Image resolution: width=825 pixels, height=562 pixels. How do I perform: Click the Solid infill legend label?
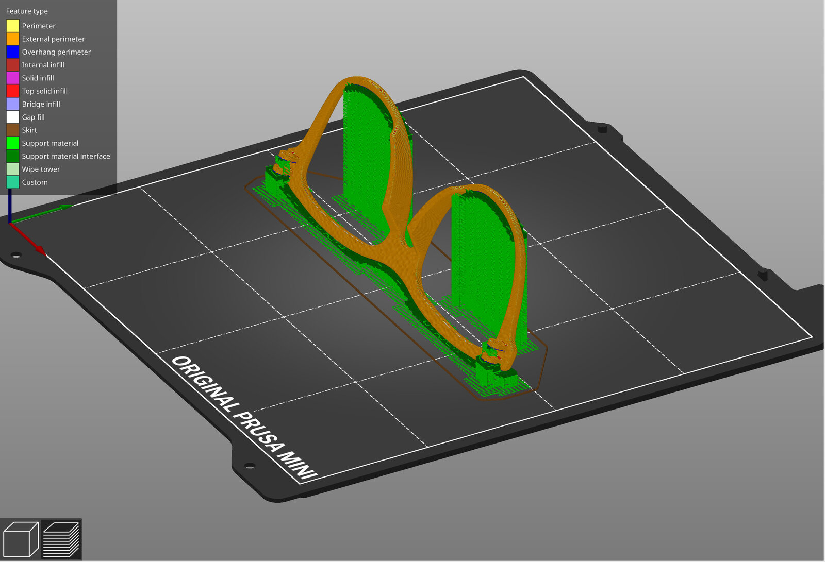[38, 78]
